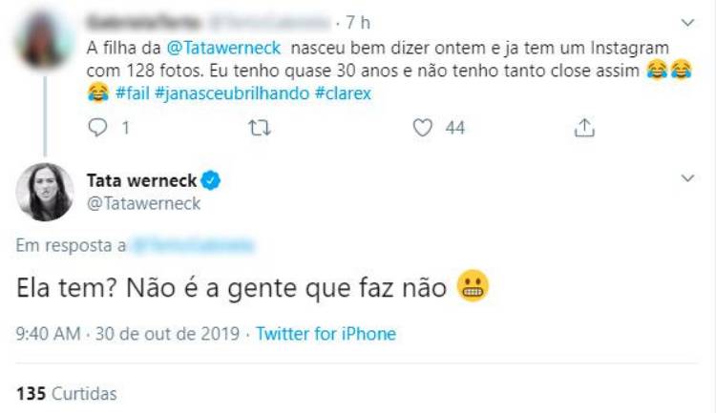Click the grimacing emoji in the reply
Image resolution: width=716 pixels, height=413 pixels.
(474, 287)
